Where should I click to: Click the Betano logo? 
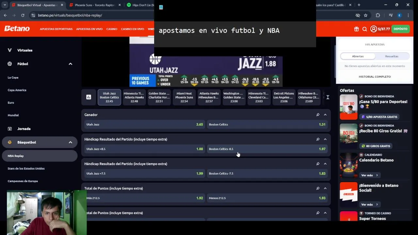click(17, 29)
